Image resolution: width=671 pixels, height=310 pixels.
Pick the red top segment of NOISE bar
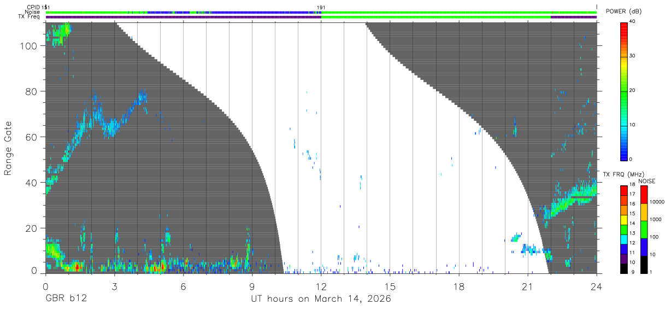(x=644, y=195)
